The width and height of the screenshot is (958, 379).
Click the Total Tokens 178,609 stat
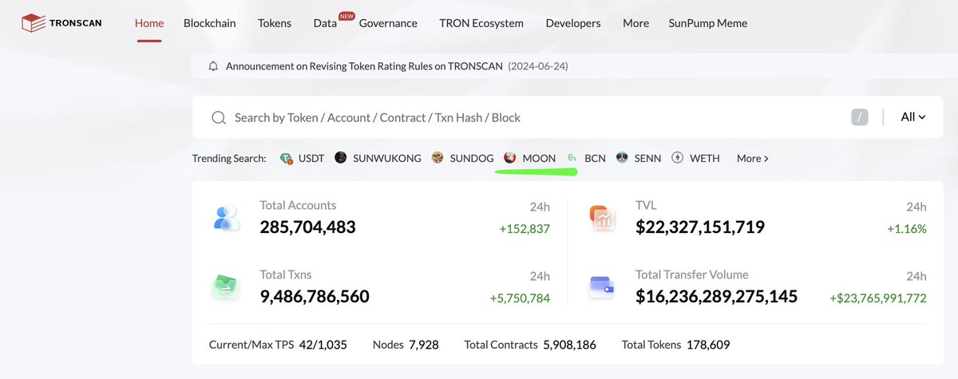pyautogui.click(x=675, y=345)
